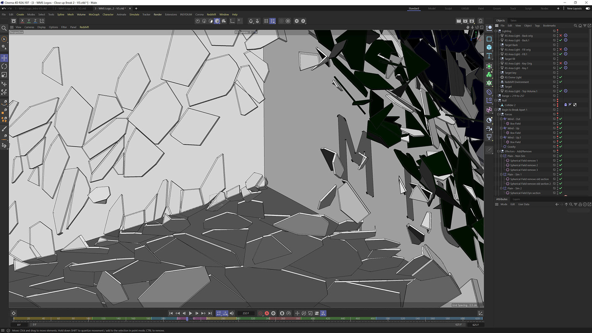Add a Cube primitive from palette
The width and height of the screenshot is (592, 333).
[489, 47]
